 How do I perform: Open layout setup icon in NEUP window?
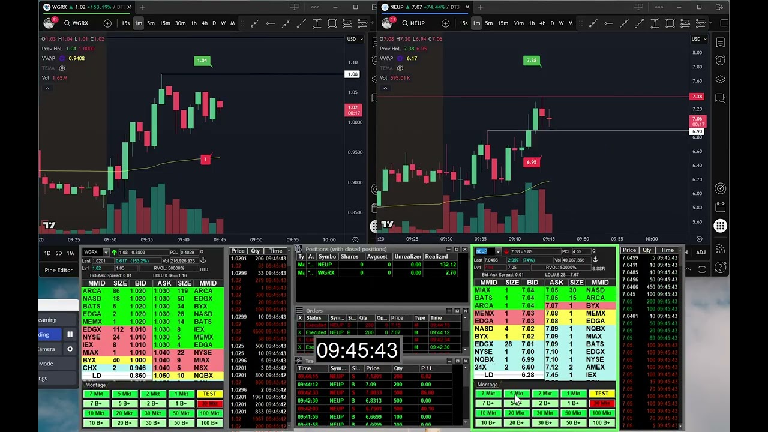pyautogui.click(x=638, y=7)
